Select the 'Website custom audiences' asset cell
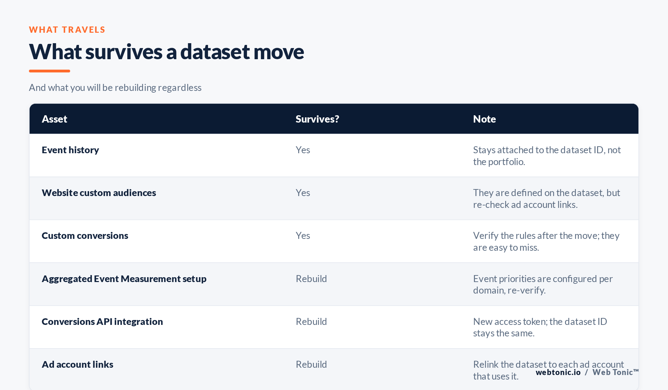 pyautogui.click(x=99, y=193)
